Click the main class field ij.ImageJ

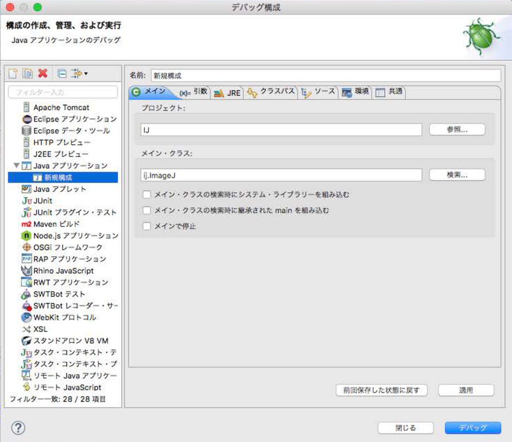281,175
